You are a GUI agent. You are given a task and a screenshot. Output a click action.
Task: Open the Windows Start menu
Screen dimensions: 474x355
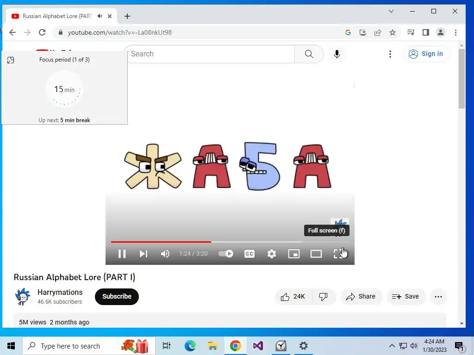point(11,346)
